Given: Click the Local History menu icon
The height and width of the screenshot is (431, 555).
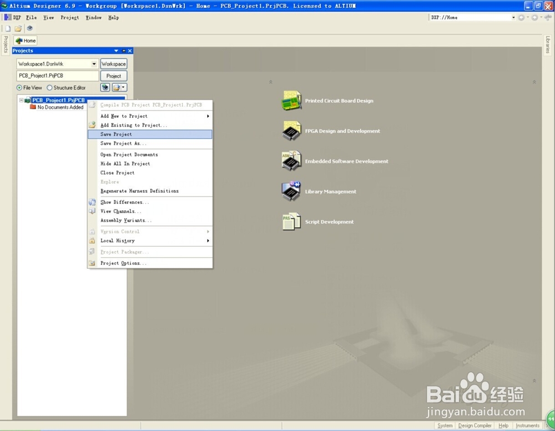Looking at the screenshot, I should click(92, 240).
